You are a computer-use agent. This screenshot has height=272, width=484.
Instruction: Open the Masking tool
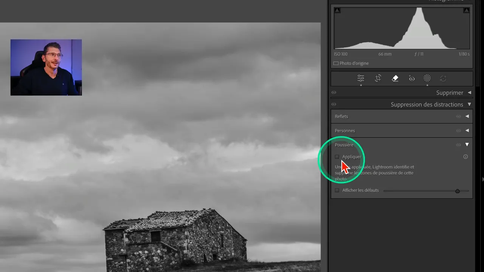[427, 78]
